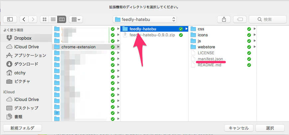Click the ダウンロード arrow icon
Image resolution: width=289 pixels, height=135 pixels.
9,64
